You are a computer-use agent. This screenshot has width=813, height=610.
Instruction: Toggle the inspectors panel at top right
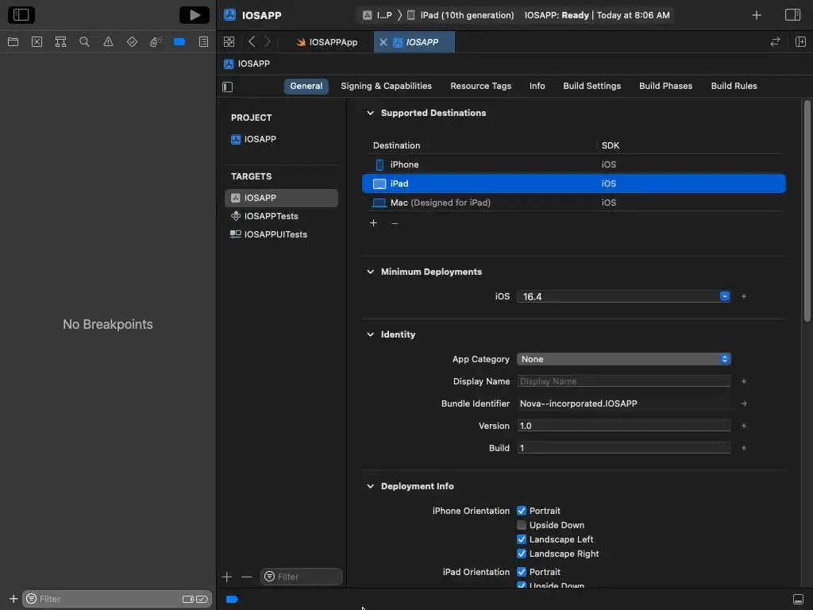pos(793,15)
